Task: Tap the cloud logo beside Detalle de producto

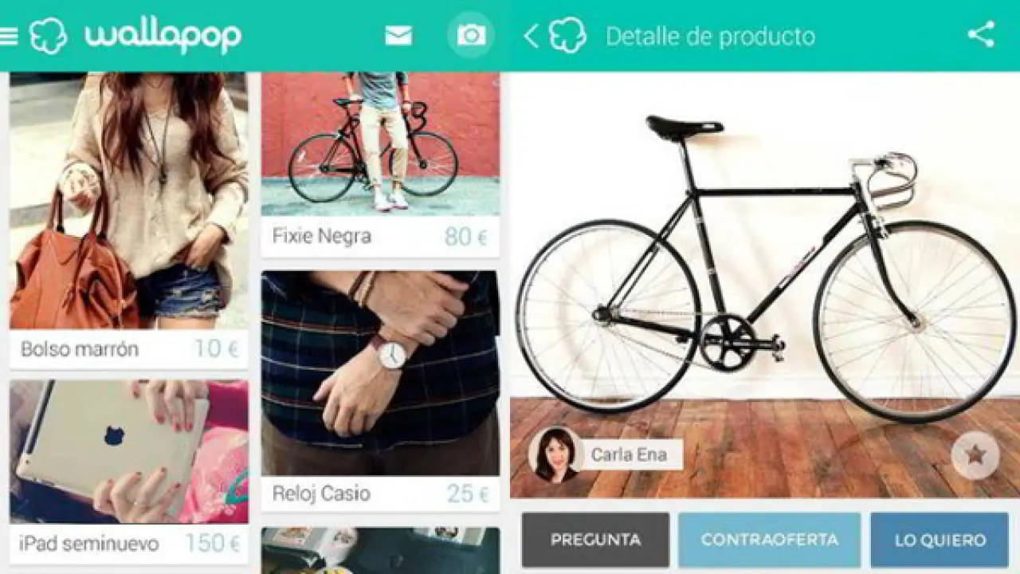Action: click(x=567, y=36)
